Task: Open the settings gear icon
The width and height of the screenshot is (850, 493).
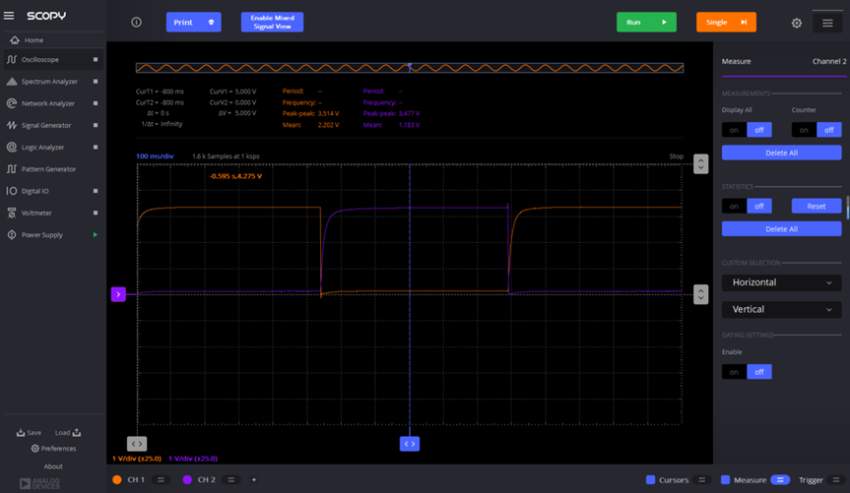Action: coord(797,23)
